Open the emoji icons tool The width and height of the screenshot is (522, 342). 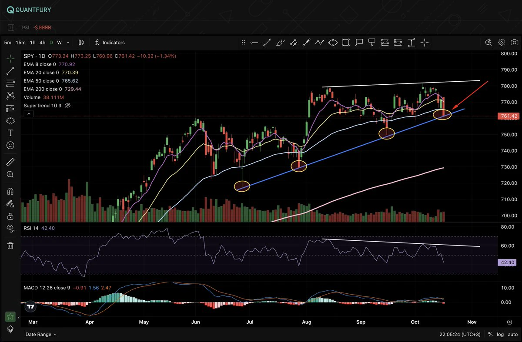click(10, 146)
